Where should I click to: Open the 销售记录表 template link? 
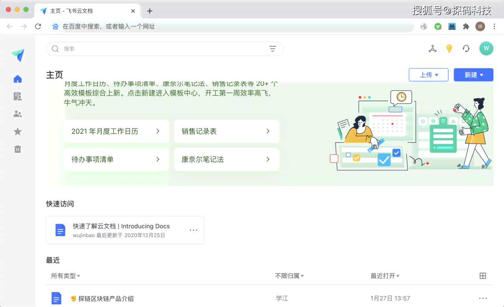click(226, 131)
